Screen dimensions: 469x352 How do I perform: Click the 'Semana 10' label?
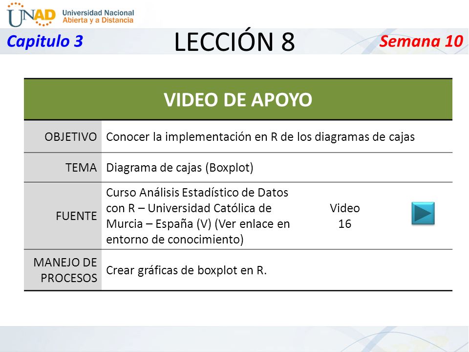coord(421,41)
